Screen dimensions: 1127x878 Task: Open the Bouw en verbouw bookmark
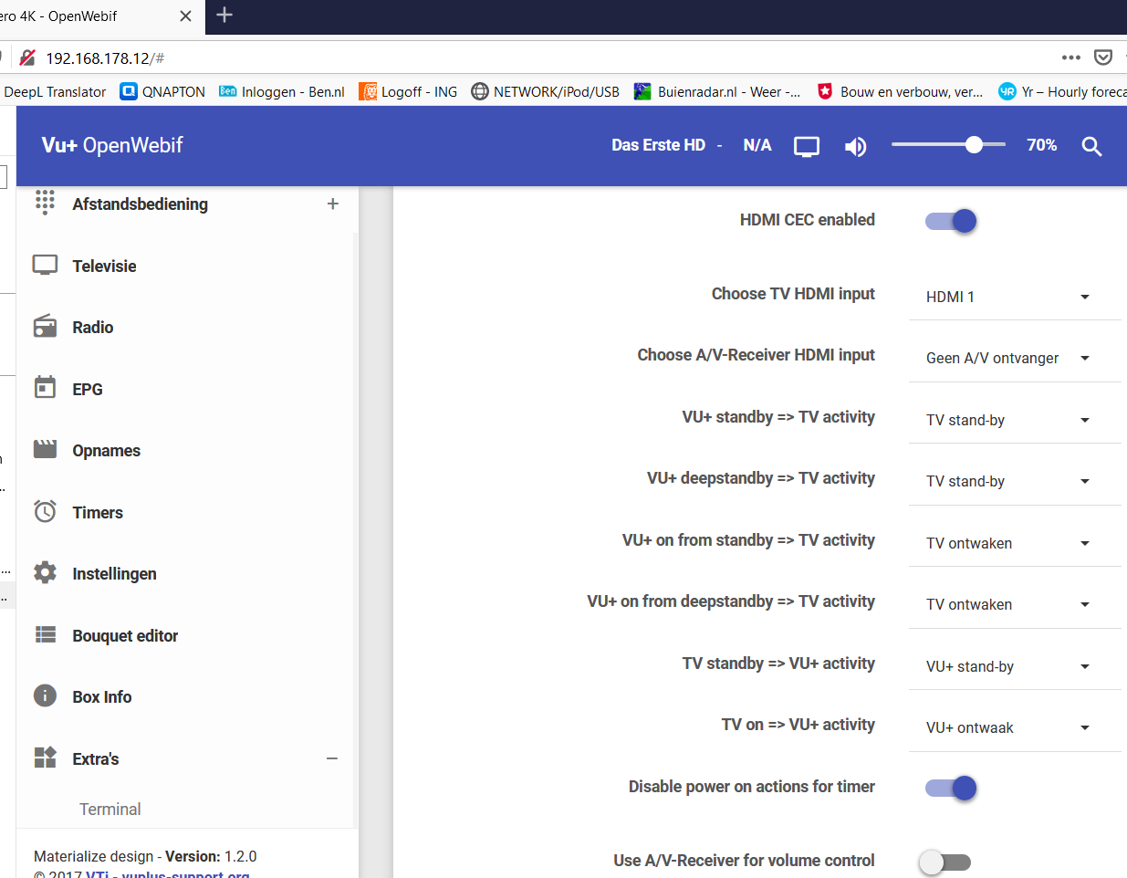coord(900,91)
